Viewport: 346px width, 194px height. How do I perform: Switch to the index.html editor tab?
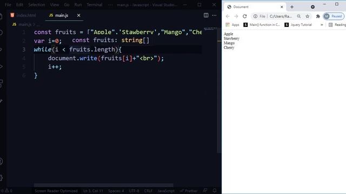[x=23, y=16]
